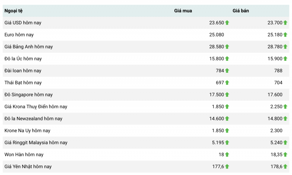Click the Euro buy price 25.080
This screenshot has height=175, width=292.
click(x=216, y=35)
